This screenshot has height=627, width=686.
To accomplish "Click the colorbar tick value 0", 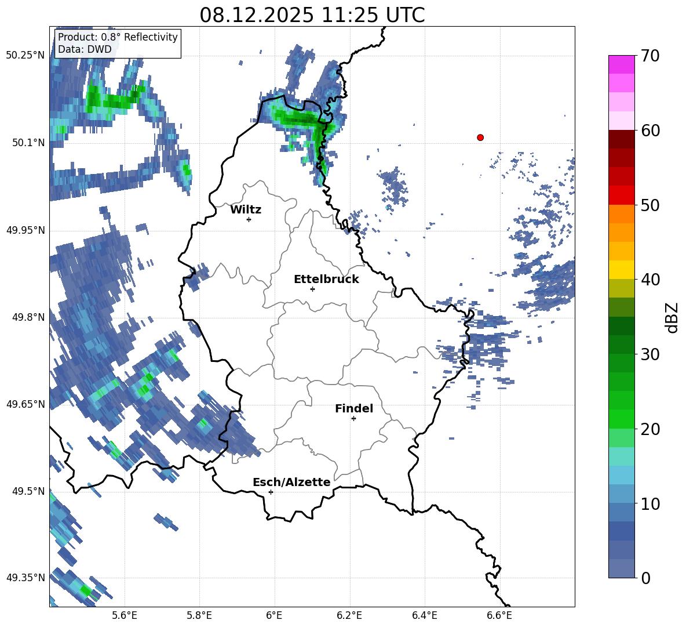I will click(x=645, y=578).
